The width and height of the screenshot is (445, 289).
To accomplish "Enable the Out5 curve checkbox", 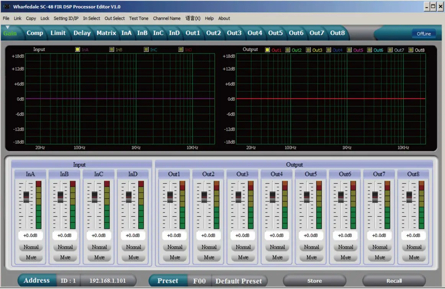I will click(349, 50).
